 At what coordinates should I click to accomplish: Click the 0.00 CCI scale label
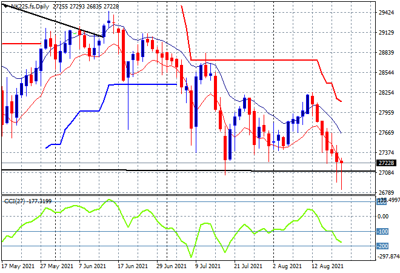(x=383, y=217)
